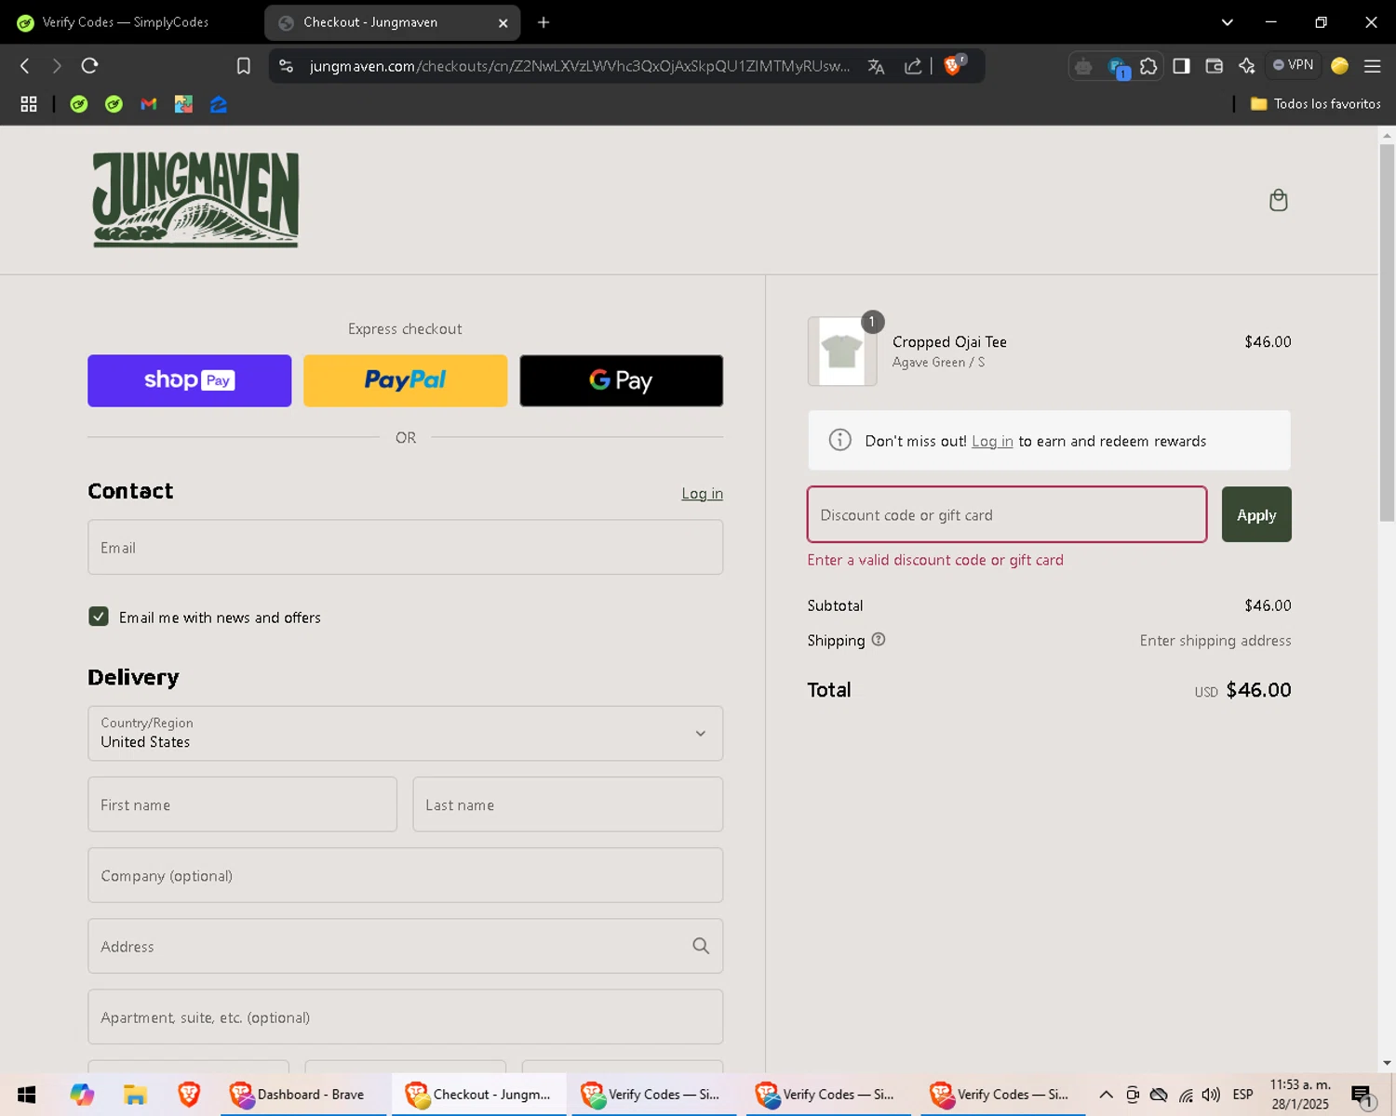Click Log in link in rewards banner
Screen dimensions: 1396x1116
(992, 441)
